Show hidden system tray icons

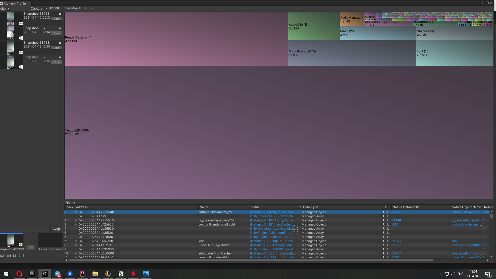(x=440, y=274)
